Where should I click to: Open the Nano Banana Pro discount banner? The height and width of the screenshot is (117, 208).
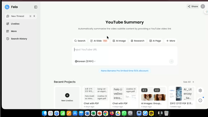pos(125,71)
